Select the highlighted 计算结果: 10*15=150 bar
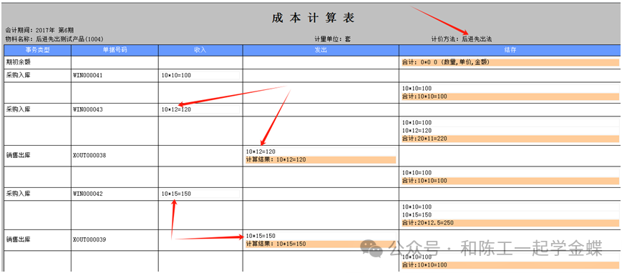The image size is (622, 273). [x=321, y=244]
